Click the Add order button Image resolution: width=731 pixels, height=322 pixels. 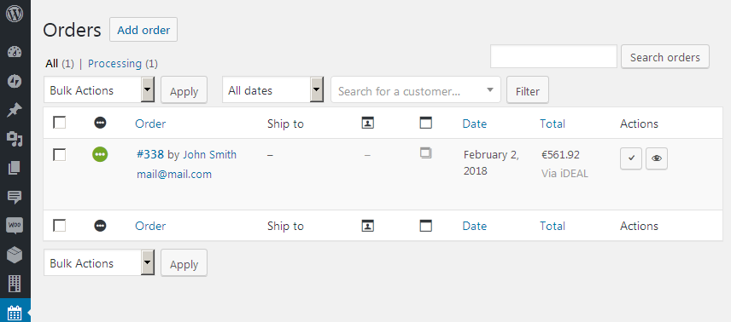pyautogui.click(x=143, y=30)
